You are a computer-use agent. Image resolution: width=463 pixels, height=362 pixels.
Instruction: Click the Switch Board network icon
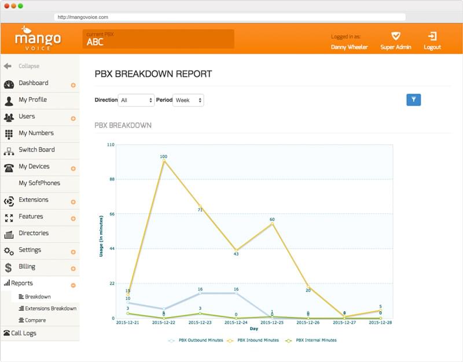[x=9, y=150]
